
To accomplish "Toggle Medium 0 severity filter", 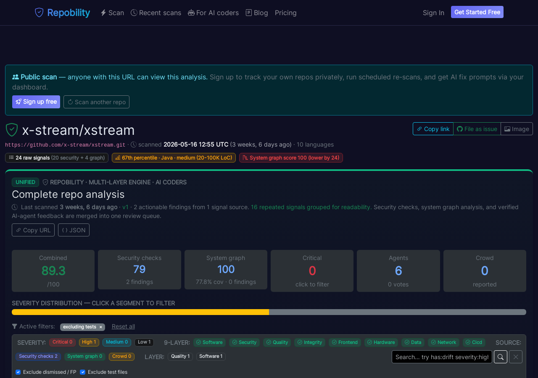I will (117, 342).
